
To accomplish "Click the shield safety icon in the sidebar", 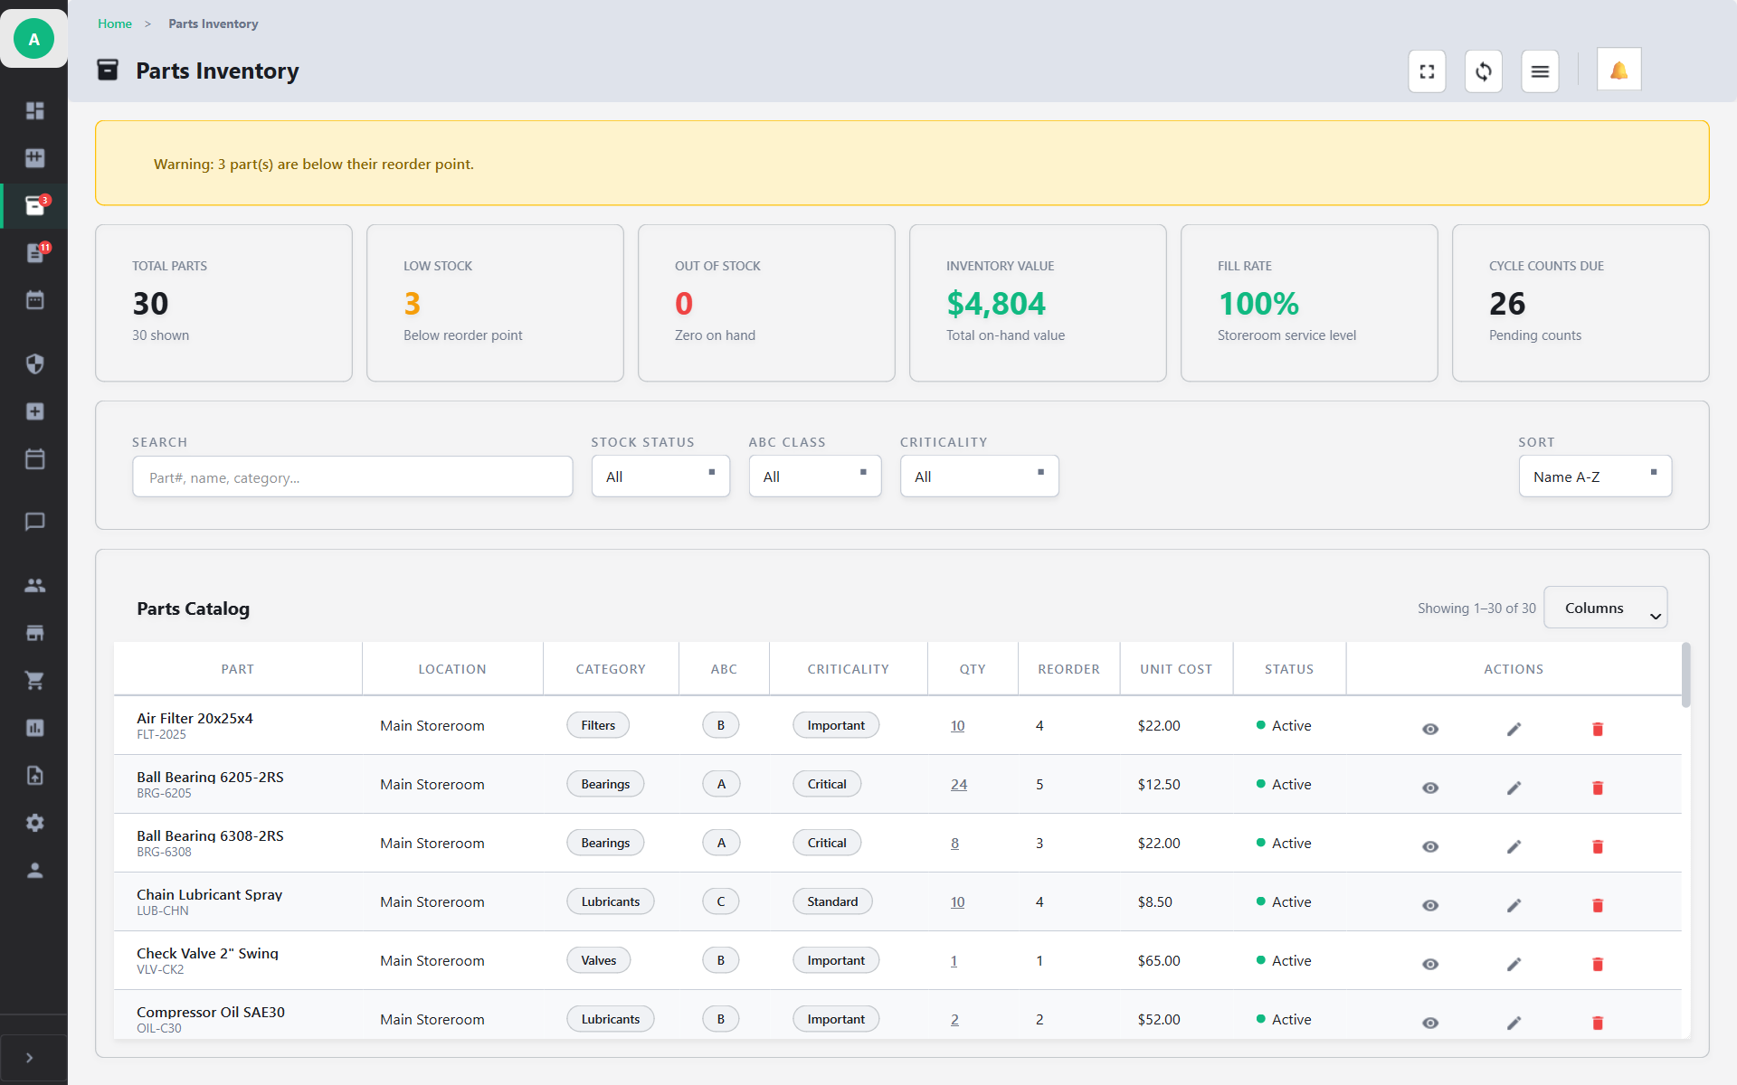I will click(x=34, y=364).
